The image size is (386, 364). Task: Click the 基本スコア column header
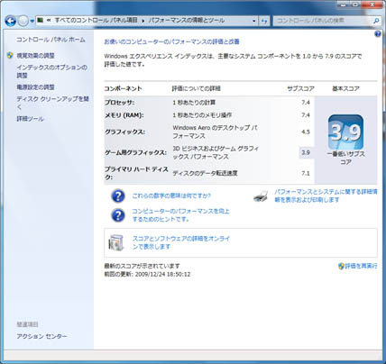pos(345,88)
